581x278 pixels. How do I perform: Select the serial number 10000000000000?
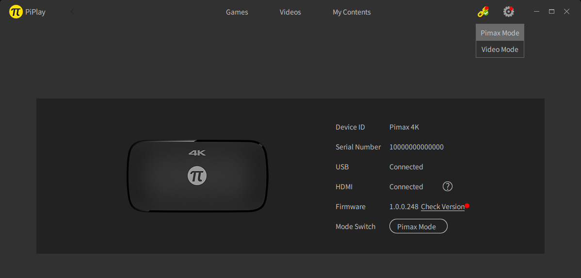click(x=417, y=147)
